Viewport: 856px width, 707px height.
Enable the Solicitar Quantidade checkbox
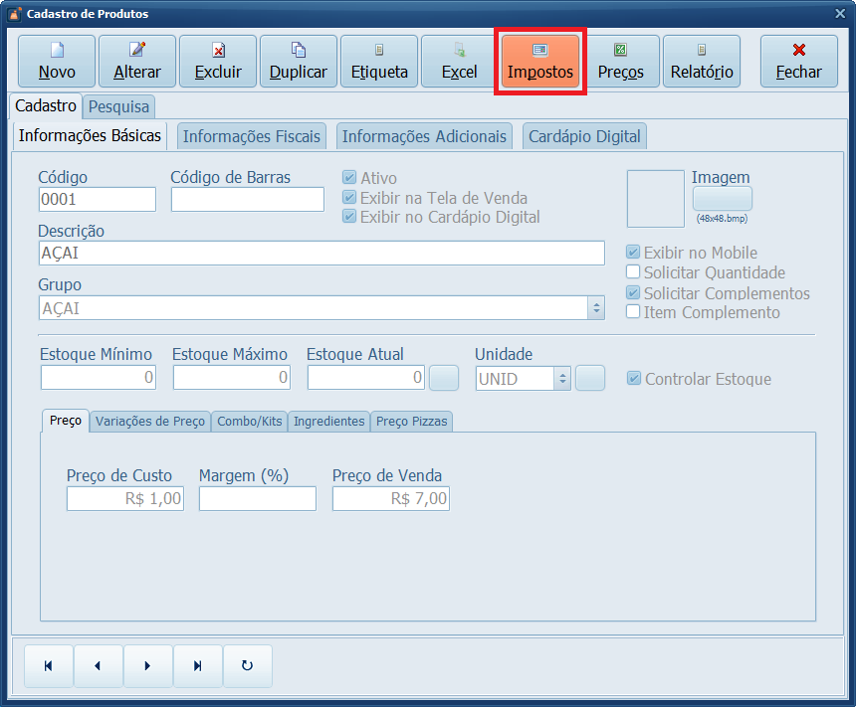click(633, 272)
